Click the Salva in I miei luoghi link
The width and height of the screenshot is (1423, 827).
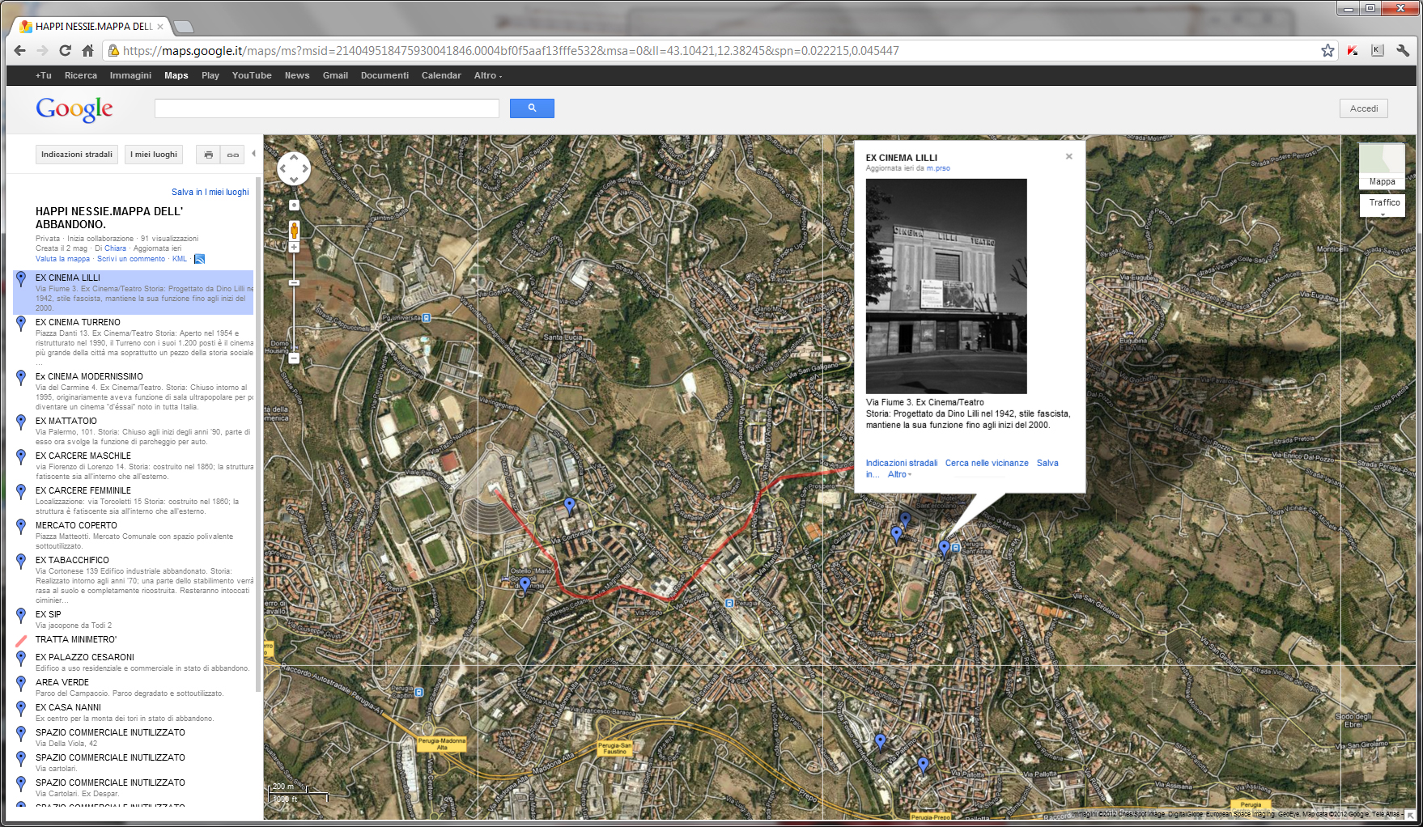(x=210, y=192)
